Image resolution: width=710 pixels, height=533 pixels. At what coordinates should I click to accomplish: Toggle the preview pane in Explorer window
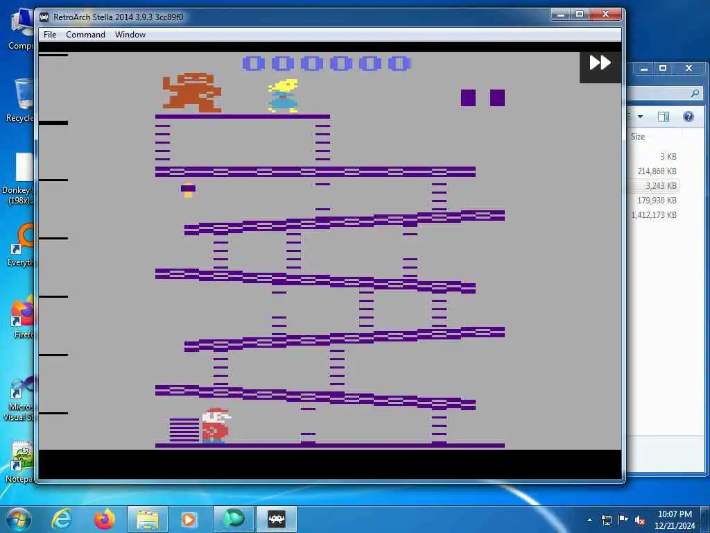click(x=664, y=117)
